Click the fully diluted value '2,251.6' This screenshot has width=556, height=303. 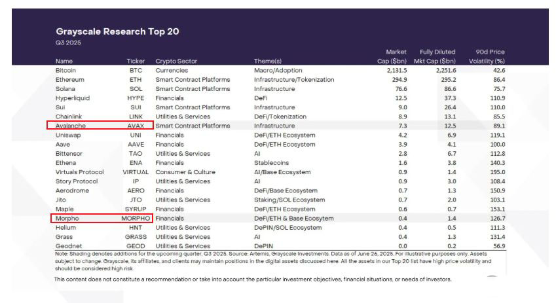click(446, 70)
